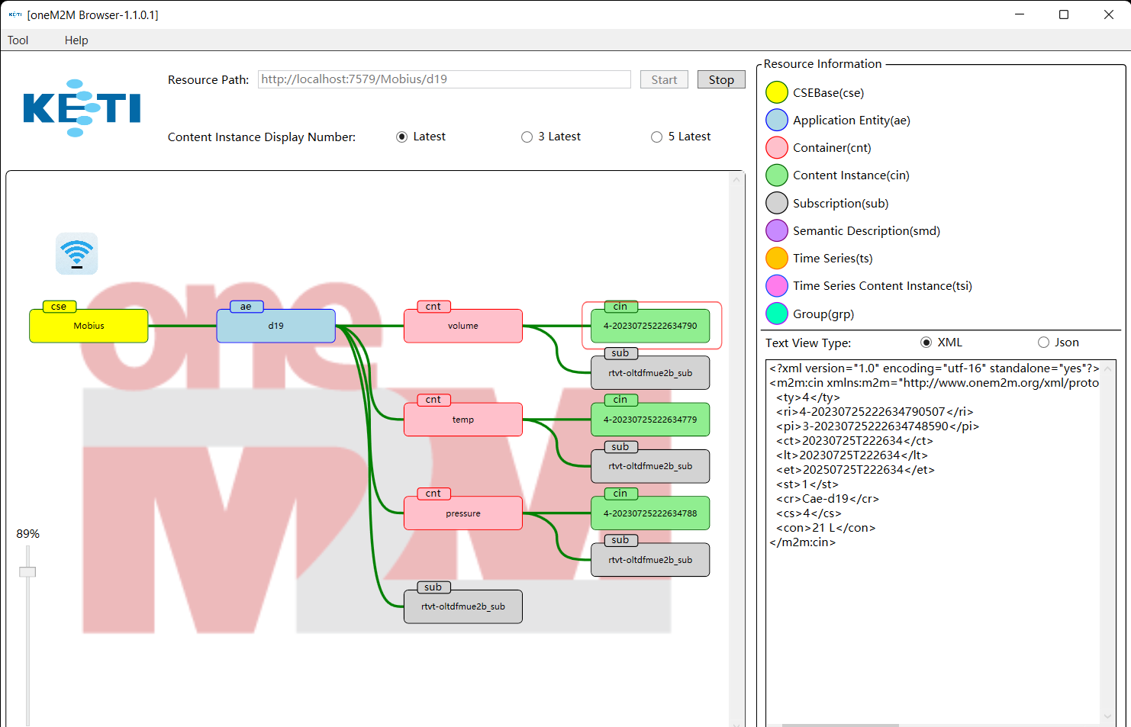Click the Stop button
The height and width of the screenshot is (727, 1131).
click(x=721, y=79)
